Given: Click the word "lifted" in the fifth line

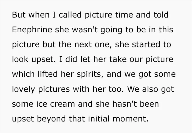Looking at the screenshot, I should pos(48,74).
